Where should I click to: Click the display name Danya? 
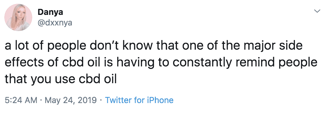50,12
